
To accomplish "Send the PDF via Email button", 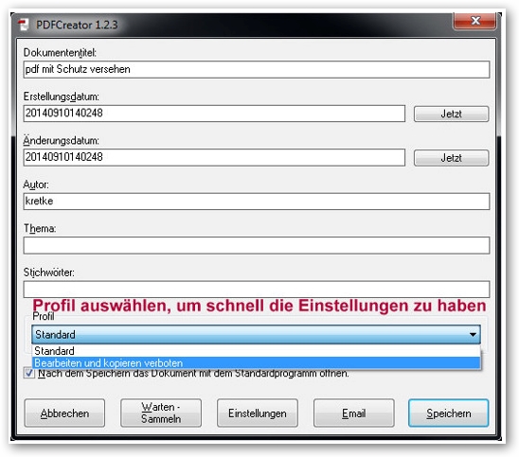I will [x=354, y=413].
